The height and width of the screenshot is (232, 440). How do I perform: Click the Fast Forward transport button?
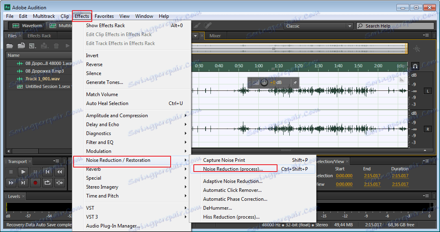click(11, 183)
